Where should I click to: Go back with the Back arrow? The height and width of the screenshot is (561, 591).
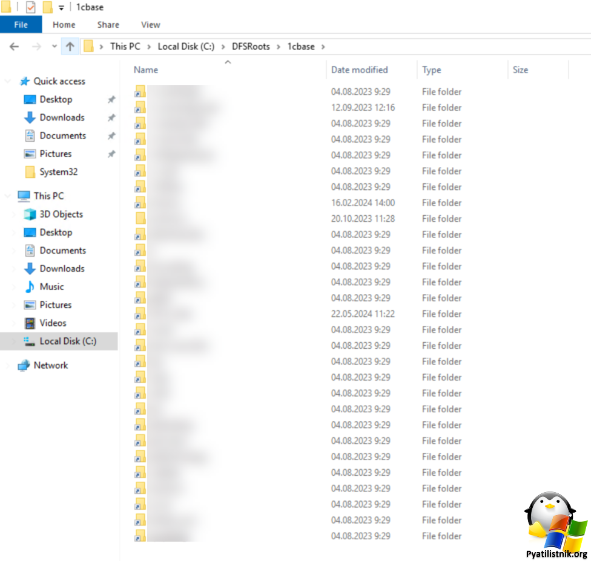[x=15, y=47]
